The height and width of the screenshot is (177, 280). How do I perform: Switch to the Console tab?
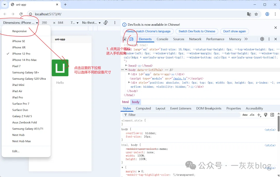click(162, 39)
